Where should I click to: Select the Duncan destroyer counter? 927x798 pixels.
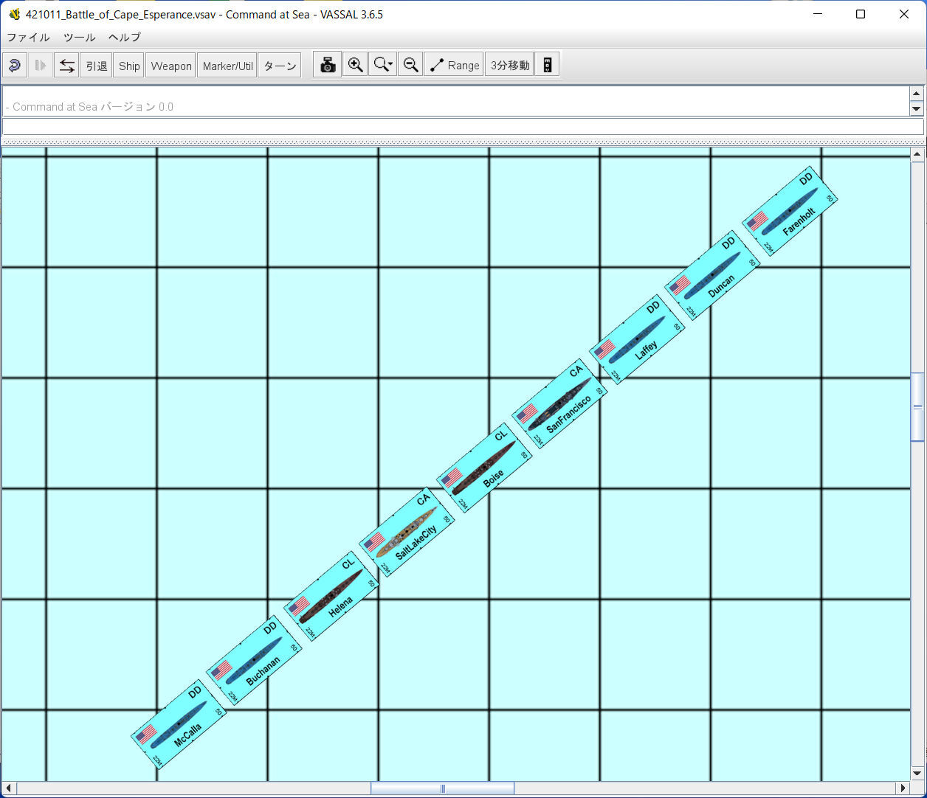(x=712, y=275)
